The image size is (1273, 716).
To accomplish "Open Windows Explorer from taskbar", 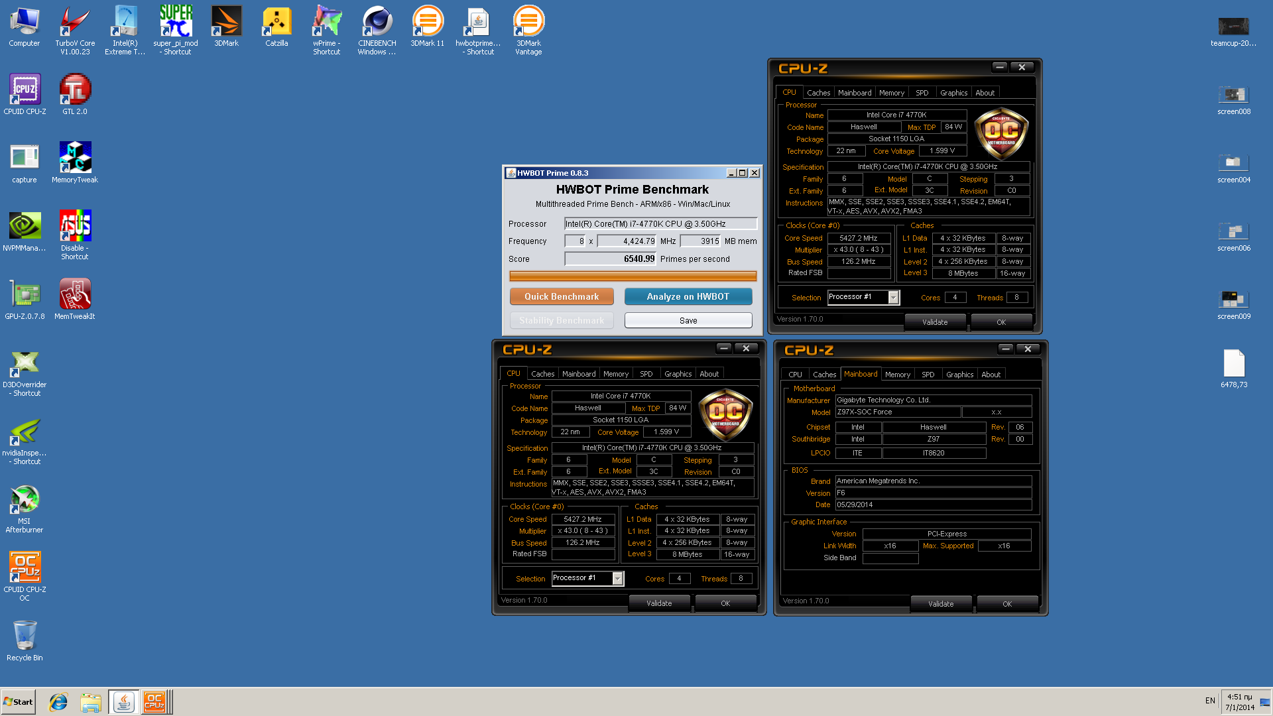I will (91, 702).
